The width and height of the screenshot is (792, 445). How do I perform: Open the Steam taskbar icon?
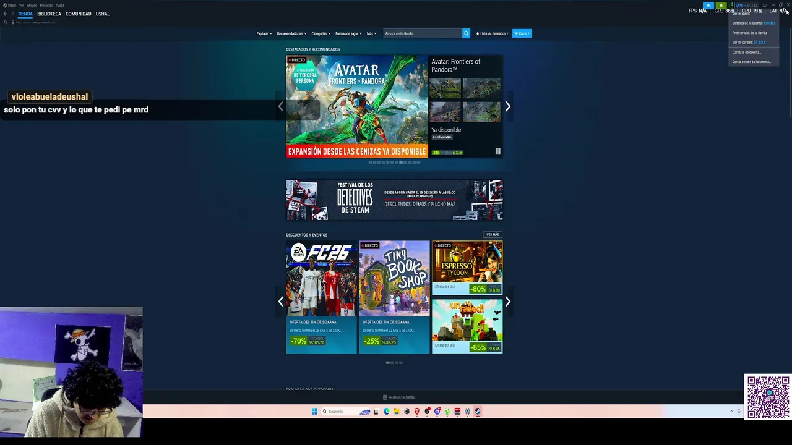[x=478, y=411]
